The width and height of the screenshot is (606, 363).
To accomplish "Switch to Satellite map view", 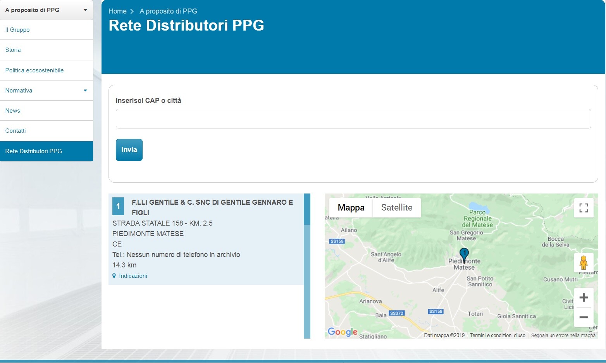I will [396, 207].
